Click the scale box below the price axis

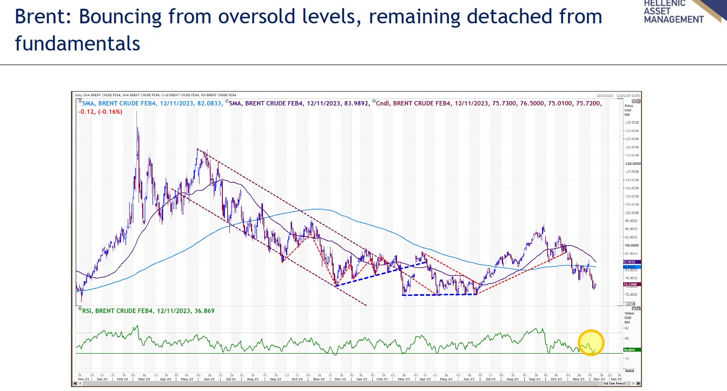click(629, 304)
